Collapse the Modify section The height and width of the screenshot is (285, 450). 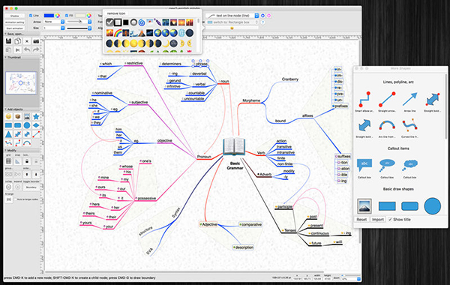[6, 150]
